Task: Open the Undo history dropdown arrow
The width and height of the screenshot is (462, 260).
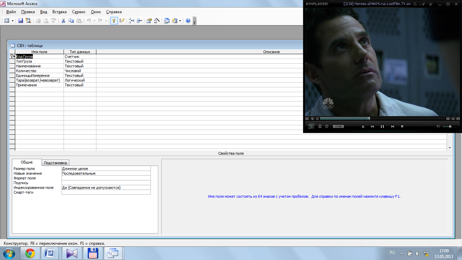Action: [94, 21]
